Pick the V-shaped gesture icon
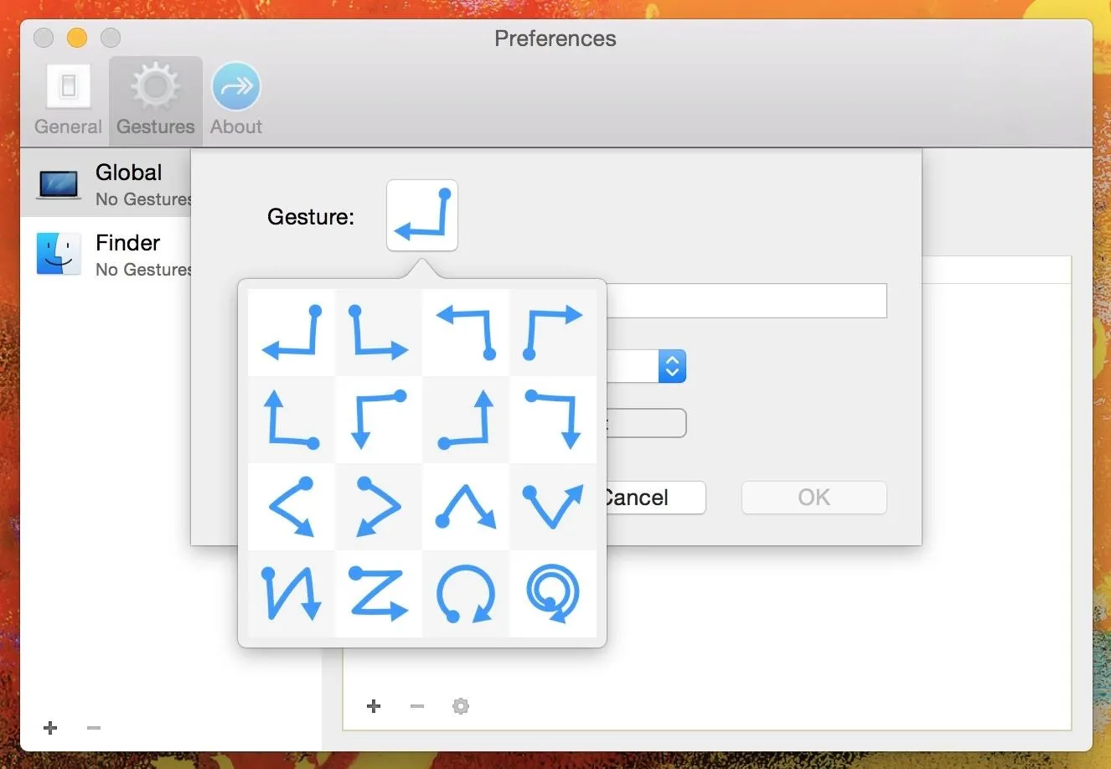 coord(553,507)
